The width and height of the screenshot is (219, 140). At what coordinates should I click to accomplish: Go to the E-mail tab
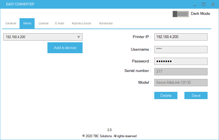[60, 23]
